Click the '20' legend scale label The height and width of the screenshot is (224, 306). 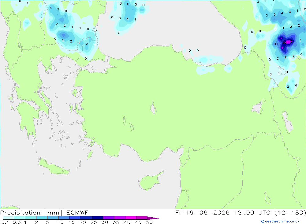pos(83,222)
